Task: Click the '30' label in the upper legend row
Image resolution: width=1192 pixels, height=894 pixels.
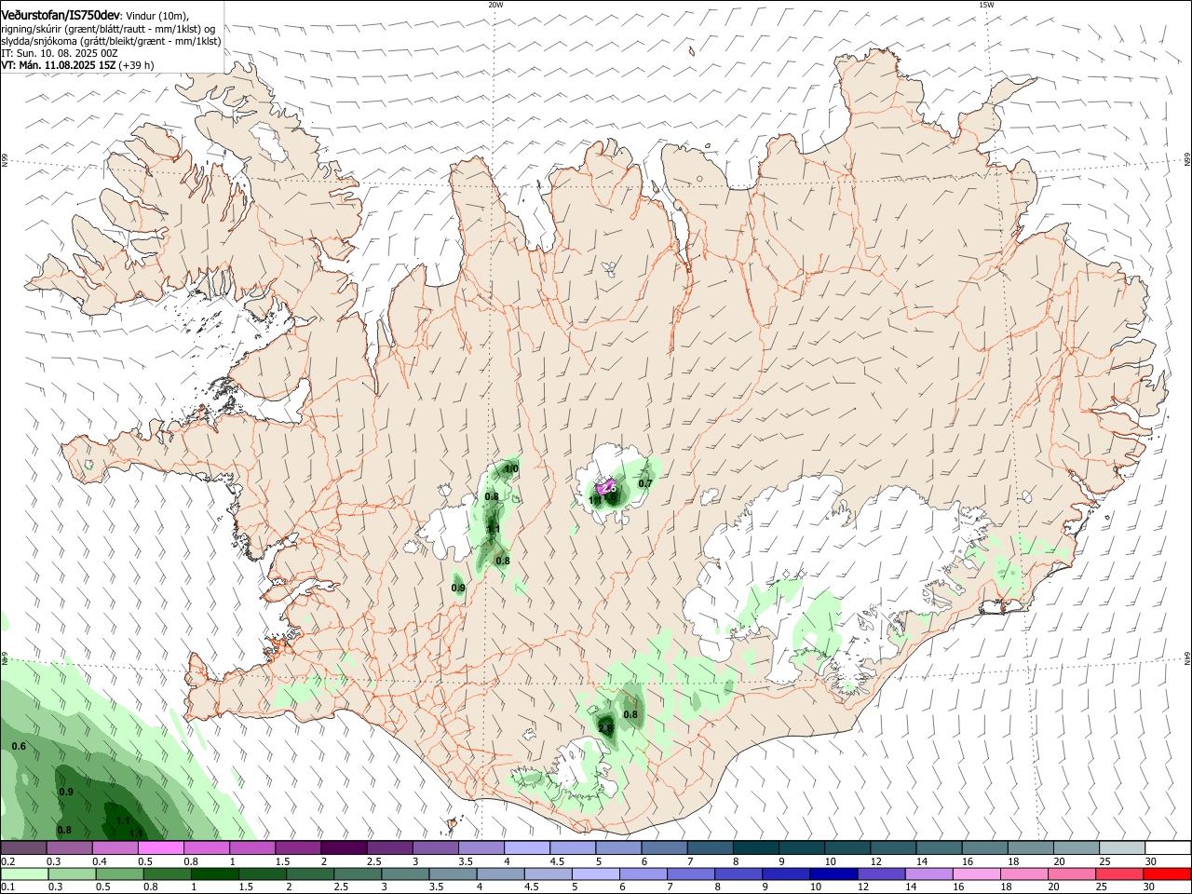Action: point(1150,861)
